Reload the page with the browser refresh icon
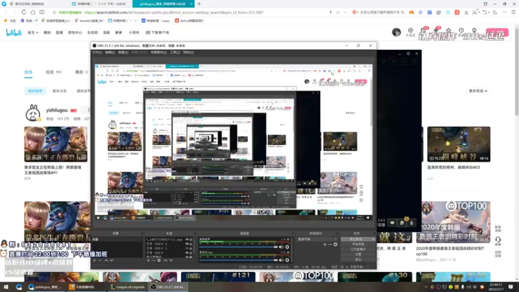 tap(23, 12)
